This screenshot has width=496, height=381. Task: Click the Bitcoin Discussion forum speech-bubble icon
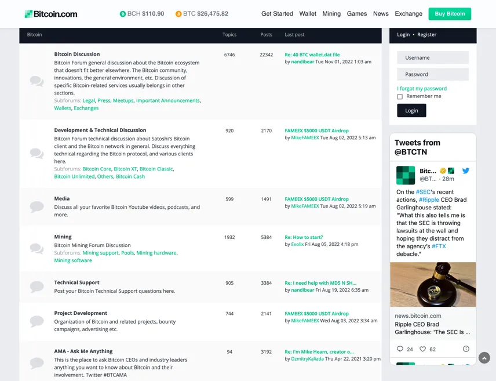click(37, 81)
